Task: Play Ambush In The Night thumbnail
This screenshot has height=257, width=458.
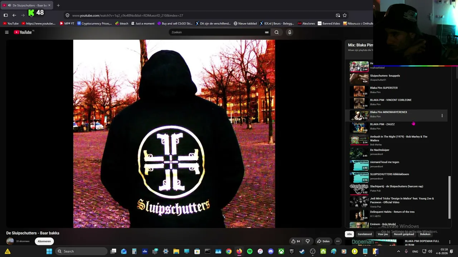Action: point(359,140)
